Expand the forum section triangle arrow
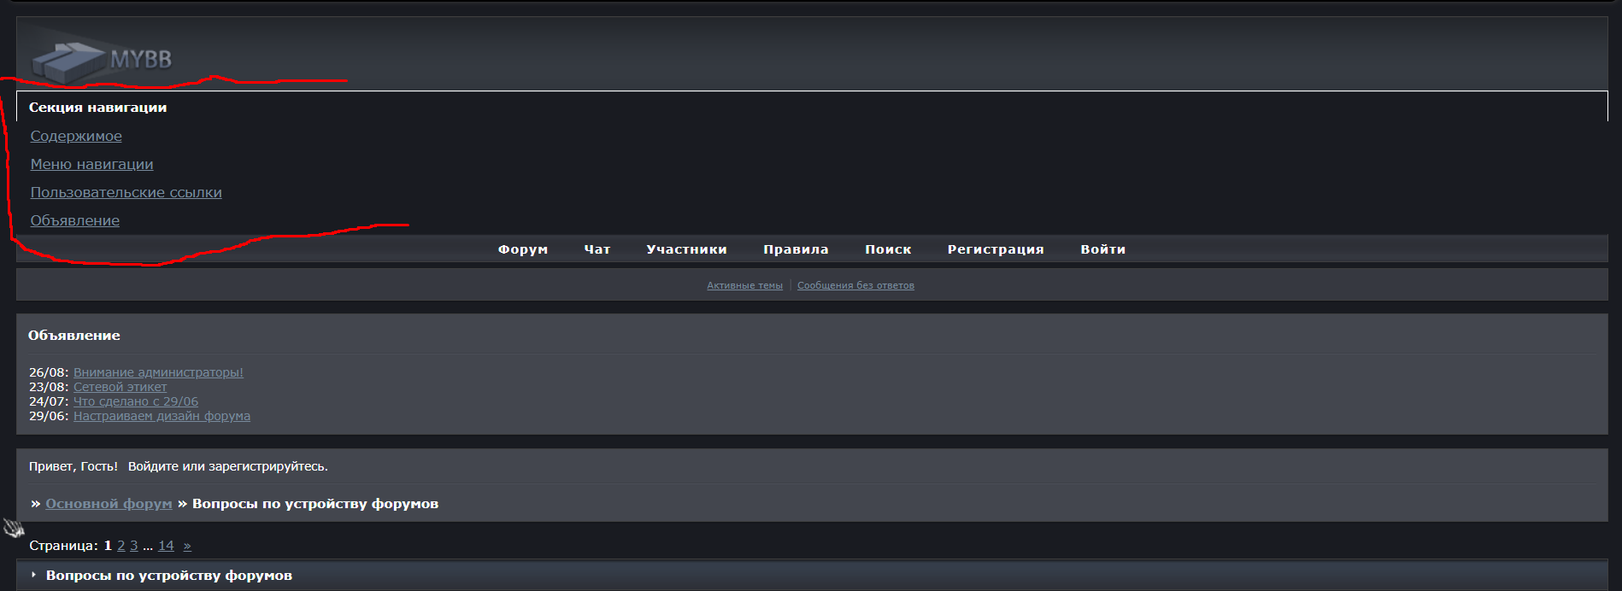 pyautogui.click(x=33, y=576)
